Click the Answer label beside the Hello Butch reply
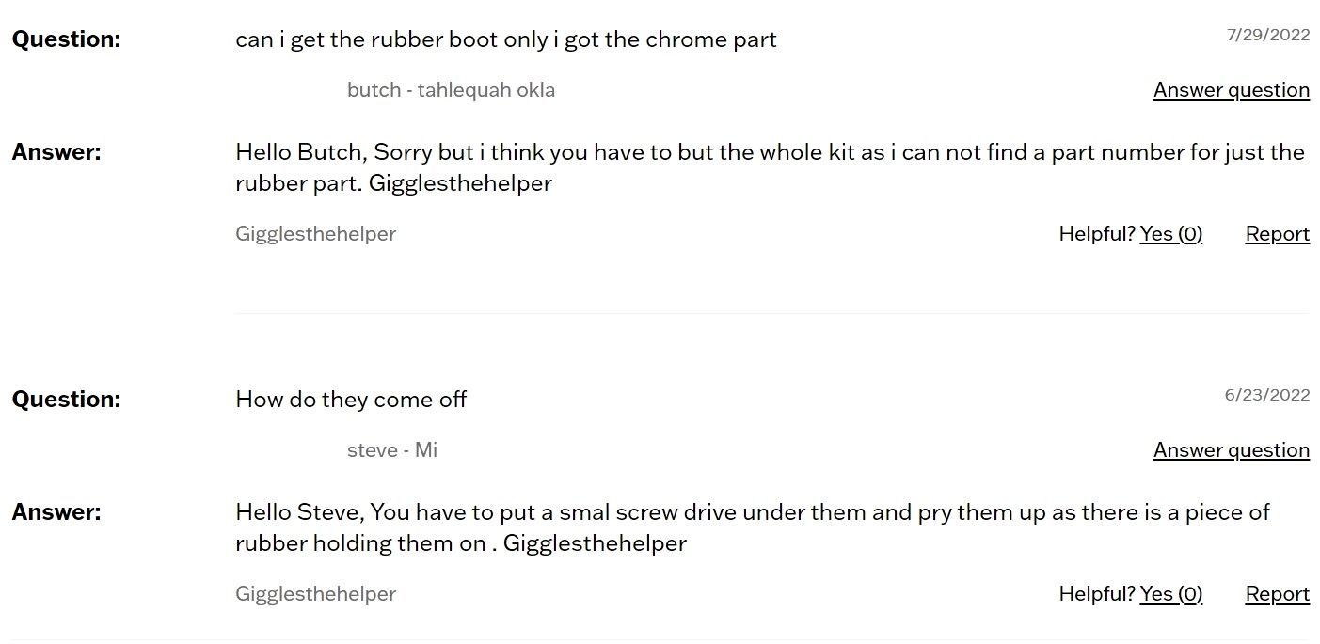The height and width of the screenshot is (644, 1320). pyautogui.click(x=56, y=152)
